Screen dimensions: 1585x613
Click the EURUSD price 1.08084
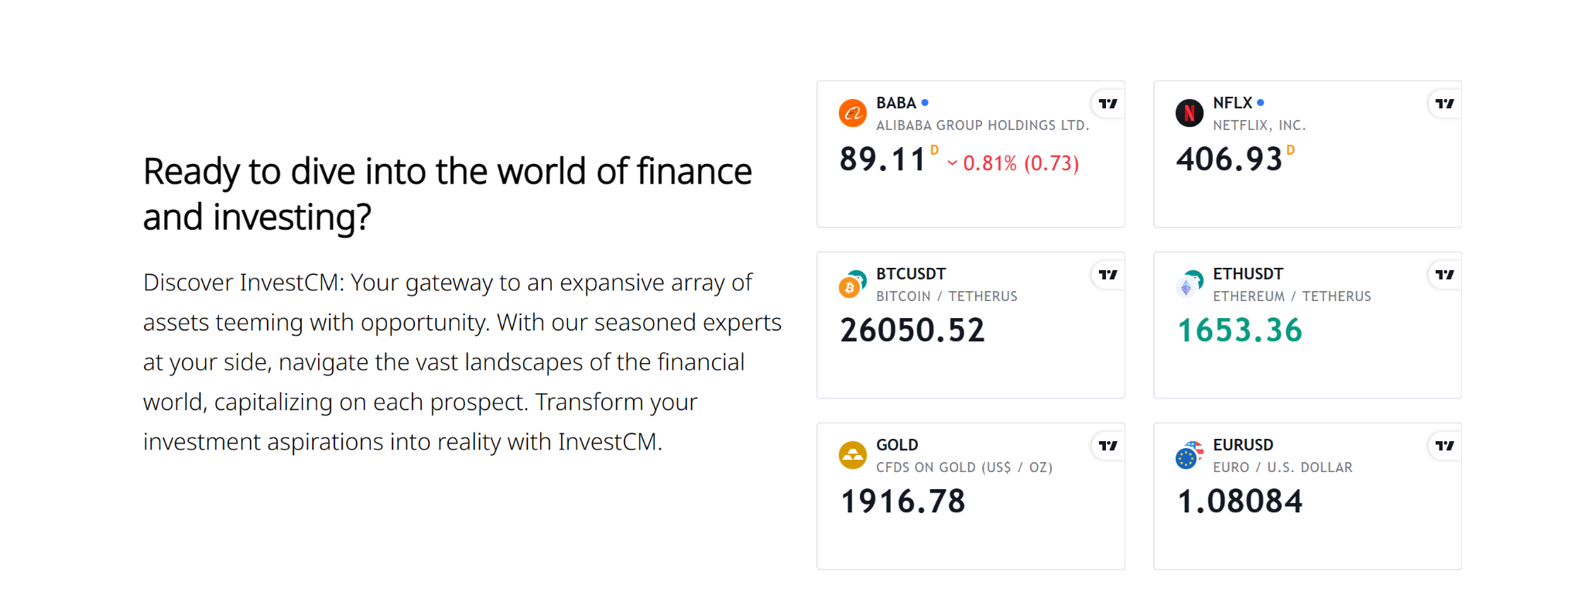click(1240, 502)
